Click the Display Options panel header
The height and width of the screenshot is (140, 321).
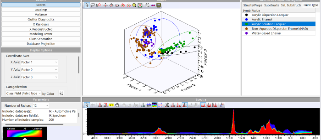pyautogui.click(x=41, y=50)
